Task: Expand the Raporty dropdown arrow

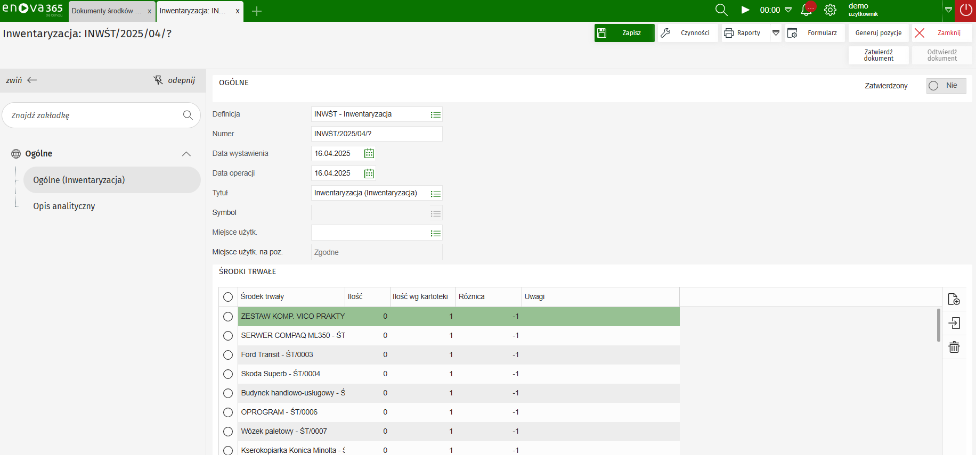Action: (776, 33)
